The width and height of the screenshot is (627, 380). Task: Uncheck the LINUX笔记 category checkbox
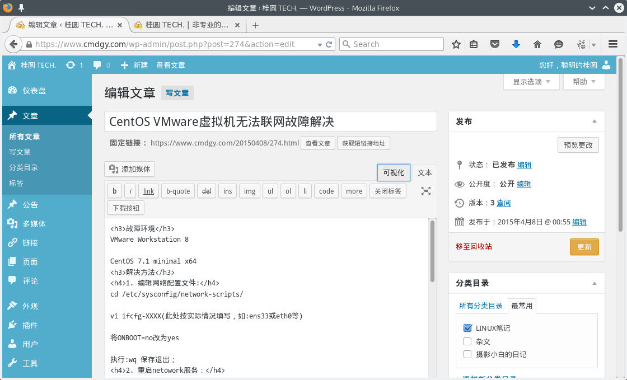467,328
